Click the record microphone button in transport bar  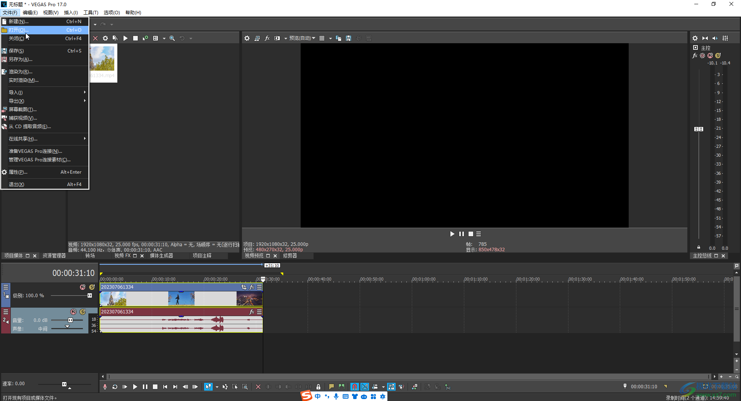point(105,387)
